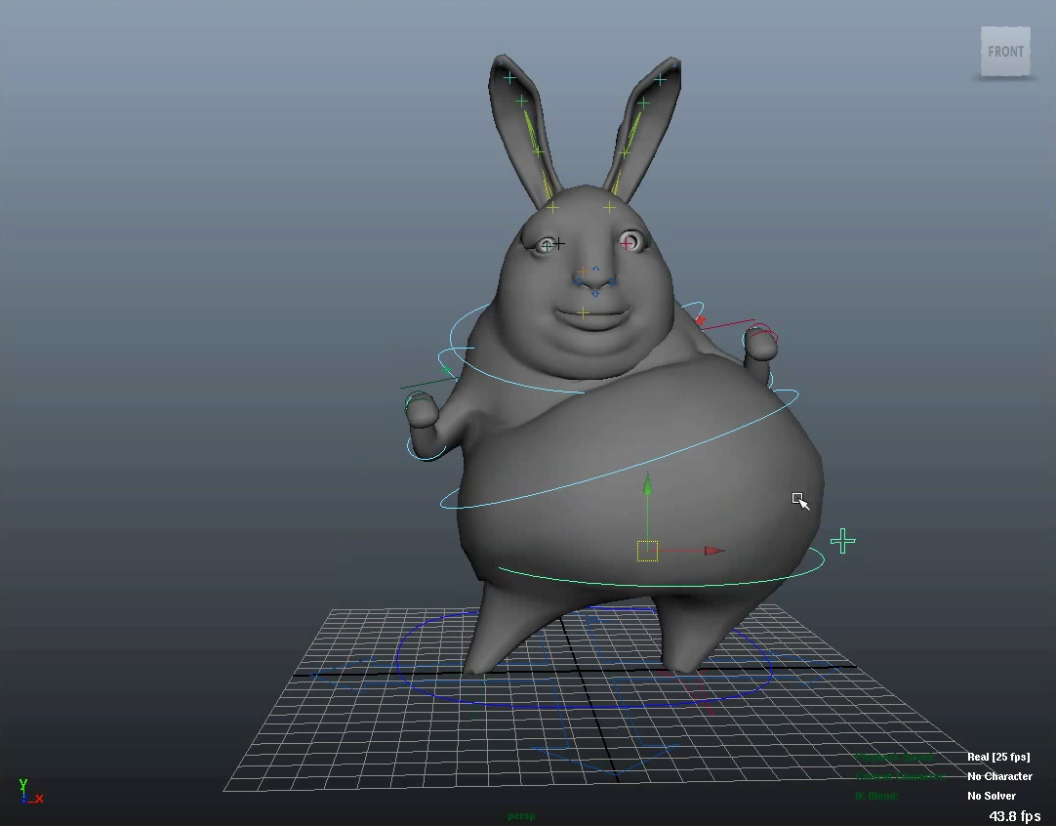Click the green 'IK Blend:' HUD label
The height and width of the screenshot is (826, 1056).
(x=876, y=796)
